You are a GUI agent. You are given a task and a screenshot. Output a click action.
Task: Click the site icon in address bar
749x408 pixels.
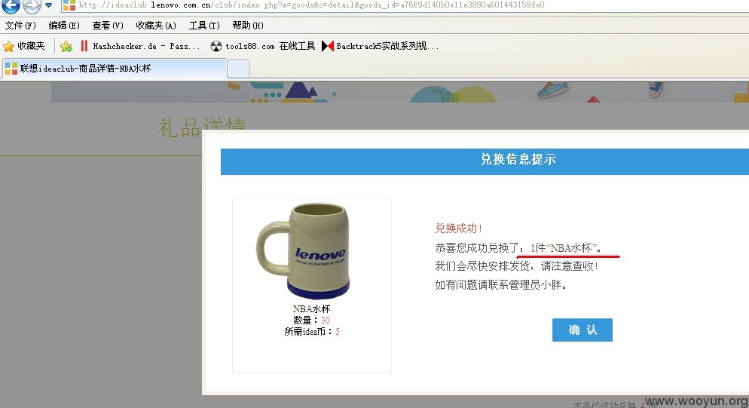click(x=69, y=5)
